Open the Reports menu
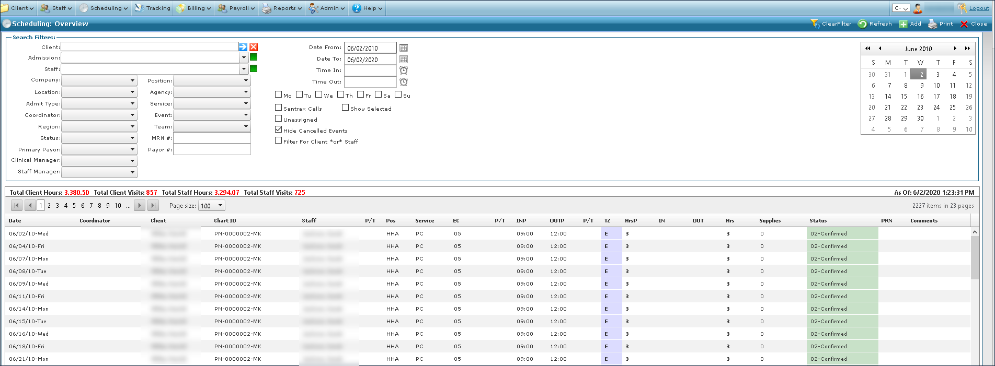 click(283, 8)
